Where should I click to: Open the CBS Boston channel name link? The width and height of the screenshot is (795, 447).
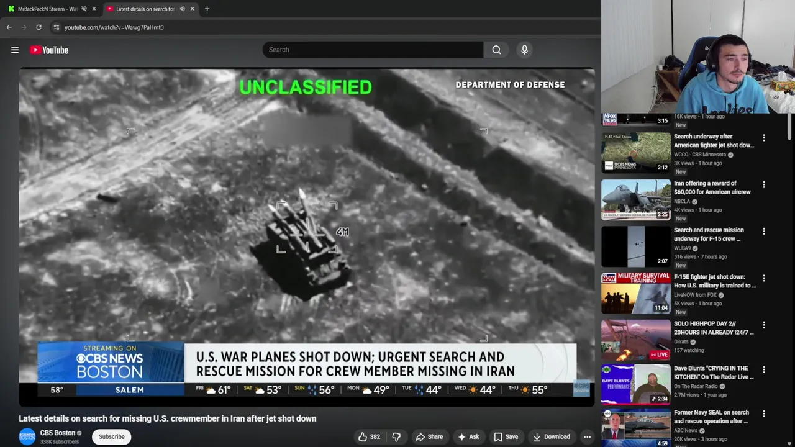pos(58,433)
